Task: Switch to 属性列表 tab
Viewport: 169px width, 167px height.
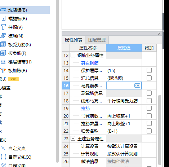Action: (74, 40)
